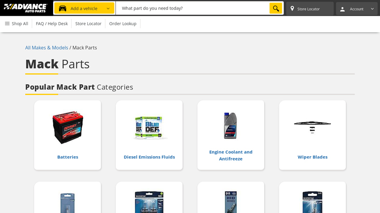Expand the Account dropdown chevron

[372, 9]
